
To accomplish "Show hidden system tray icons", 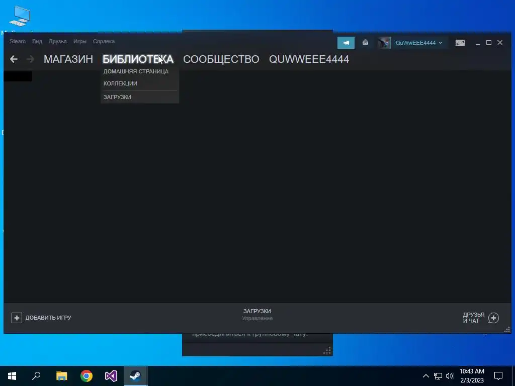I will pos(425,376).
